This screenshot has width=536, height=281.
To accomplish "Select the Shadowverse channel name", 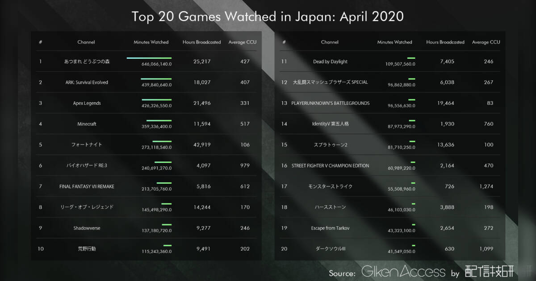I will point(86,228).
